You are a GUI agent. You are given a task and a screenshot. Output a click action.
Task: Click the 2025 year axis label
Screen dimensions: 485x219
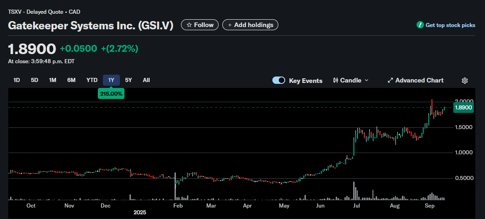point(140,213)
